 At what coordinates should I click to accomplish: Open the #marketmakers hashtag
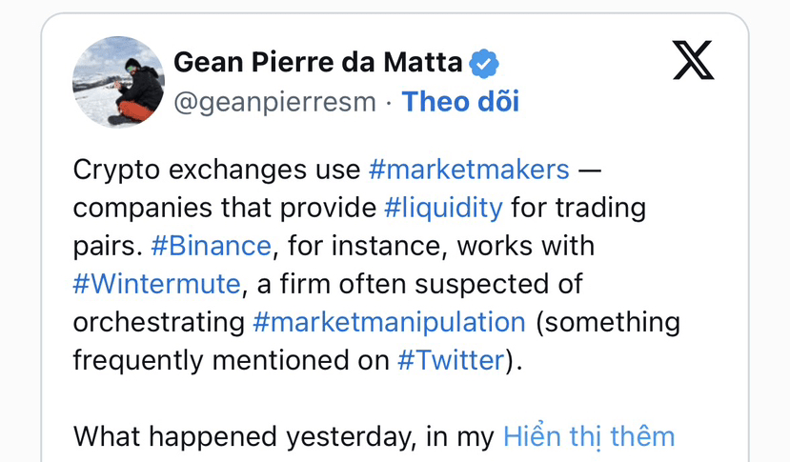(x=468, y=171)
